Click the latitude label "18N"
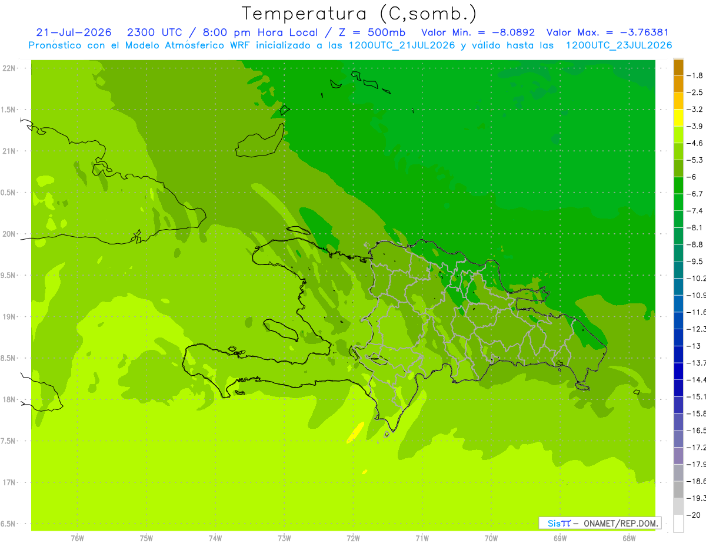This screenshot has width=706, height=546. coord(9,399)
